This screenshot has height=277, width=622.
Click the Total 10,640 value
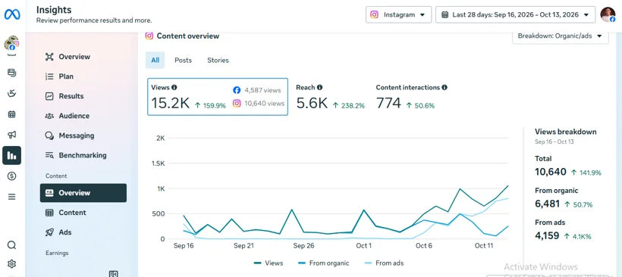click(550, 172)
